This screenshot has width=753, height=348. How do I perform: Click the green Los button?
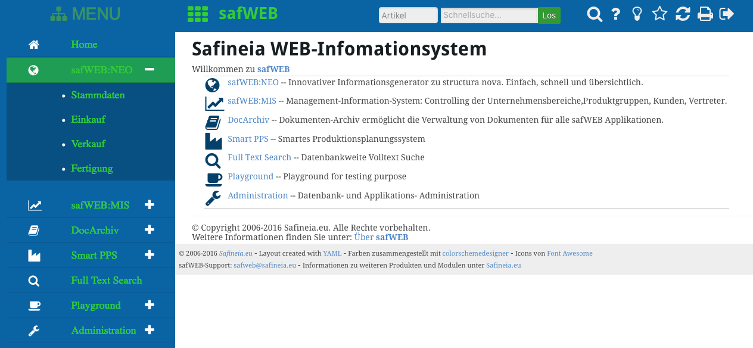pyautogui.click(x=549, y=15)
